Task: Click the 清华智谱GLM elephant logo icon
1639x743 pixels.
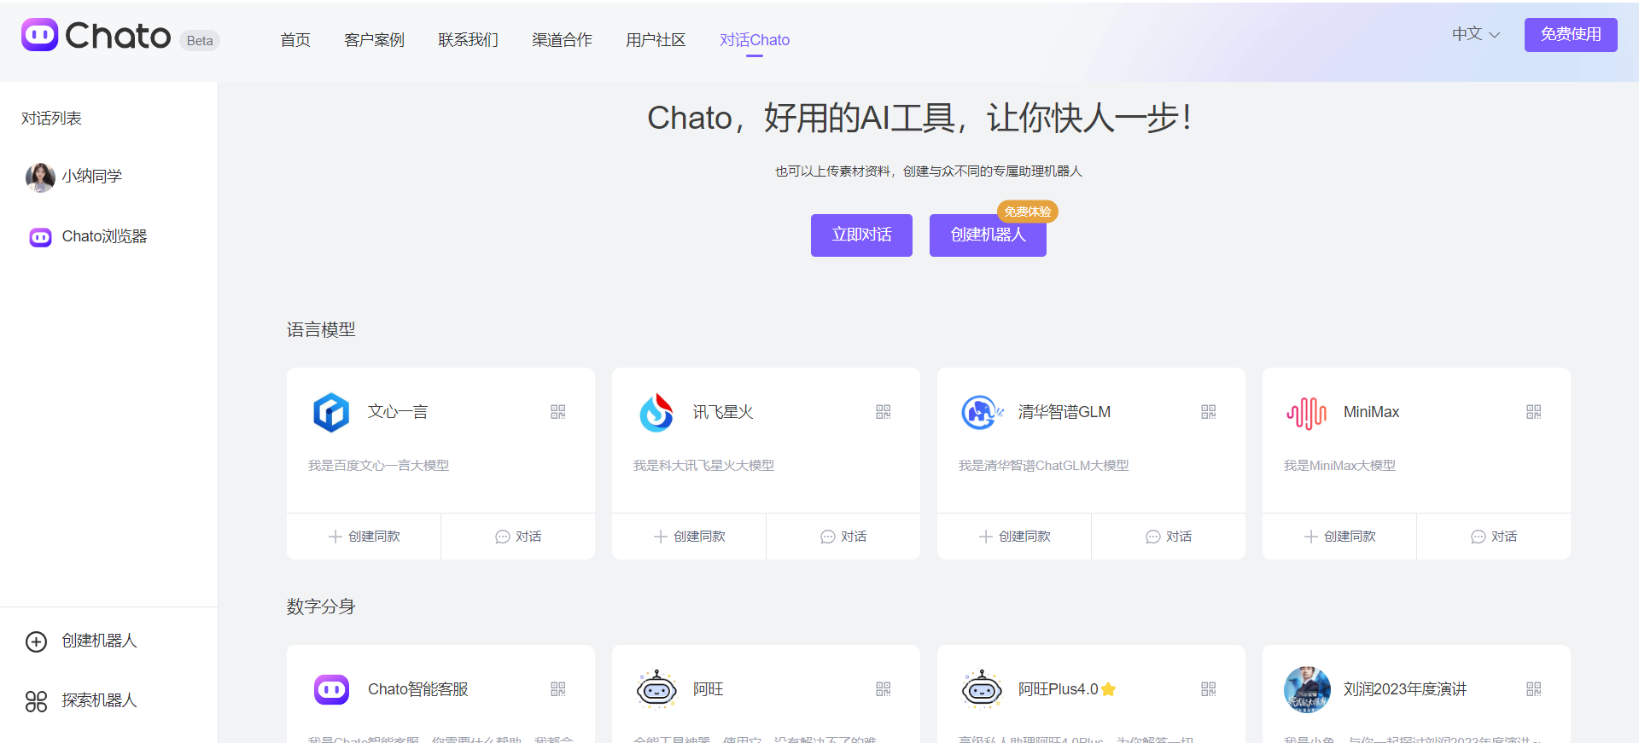Action: [981, 413]
